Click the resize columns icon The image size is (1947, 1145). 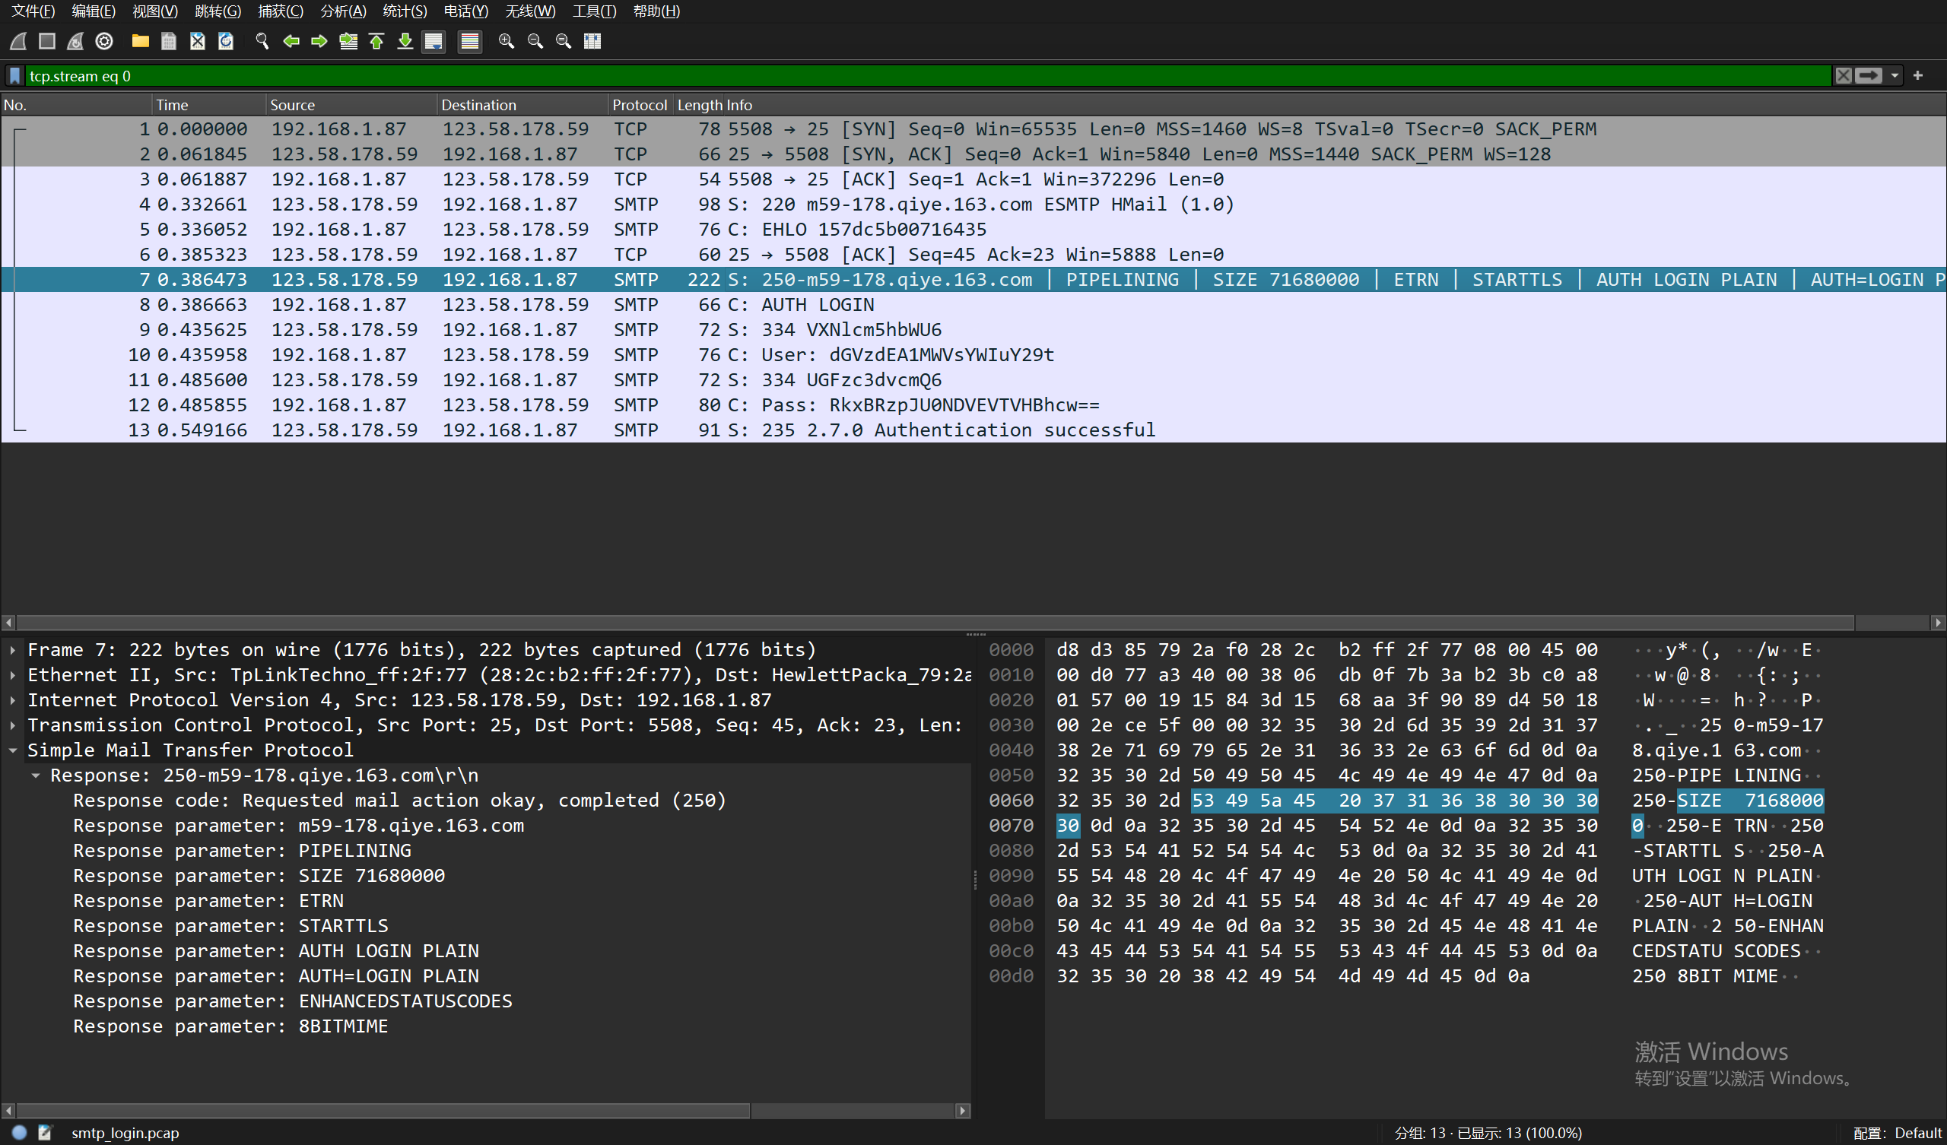[592, 41]
